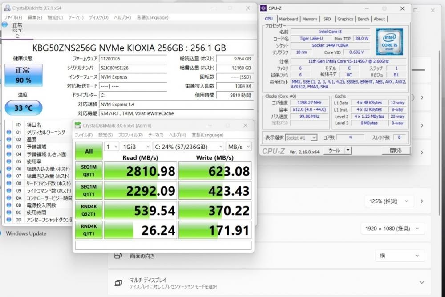Select the C: drive status icon

click(5, 25)
